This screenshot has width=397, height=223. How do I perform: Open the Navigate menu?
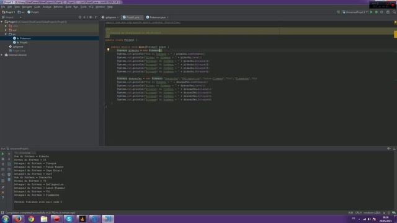click(x=27, y=7)
